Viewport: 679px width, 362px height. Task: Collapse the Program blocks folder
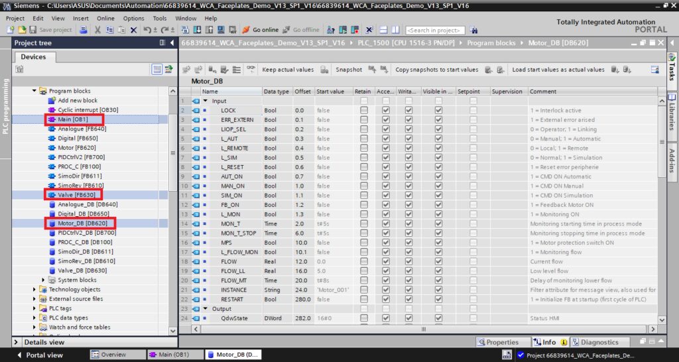click(x=34, y=91)
